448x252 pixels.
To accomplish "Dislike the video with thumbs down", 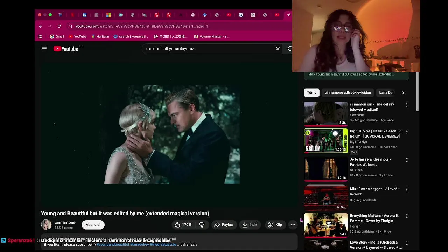I will tap(202, 225).
